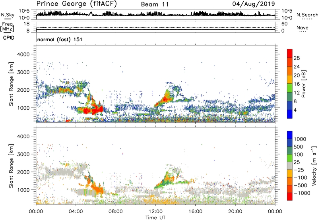Image resolution: width=318 pixels, height=220 pixels.
Task: Click the 12 dB Power colorbar label
Action: (297, 93)
